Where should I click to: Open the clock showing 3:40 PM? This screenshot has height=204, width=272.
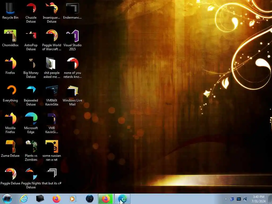(258, 199)
